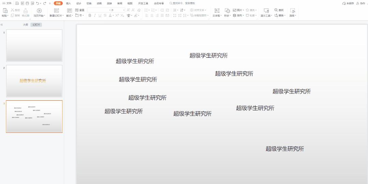This screenshot has height=184, width=368.
Task: Toggle Superscript formatting
Action: [x=117, y=15]
